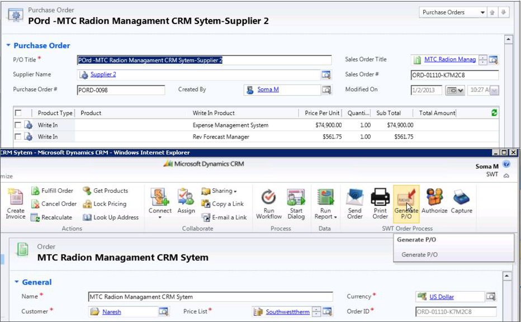
Task: Open the Purchase Orders dropdown
Action: point(453,12)
